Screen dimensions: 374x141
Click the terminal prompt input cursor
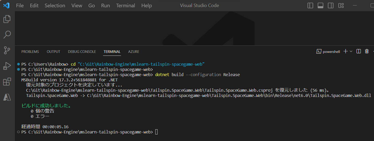point(156,132)
